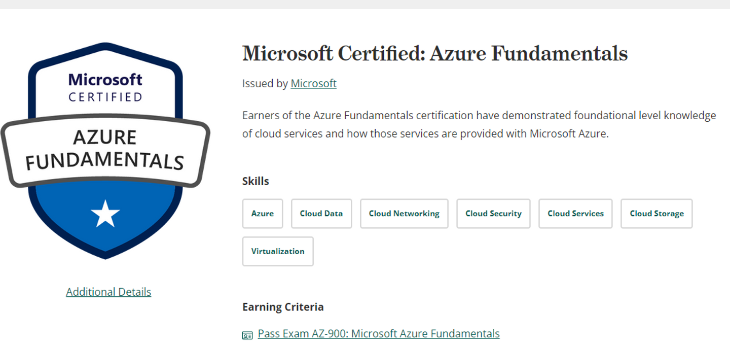Open the Additional Details link
This screenshot has width=730, height=344.
pos(108,292)
